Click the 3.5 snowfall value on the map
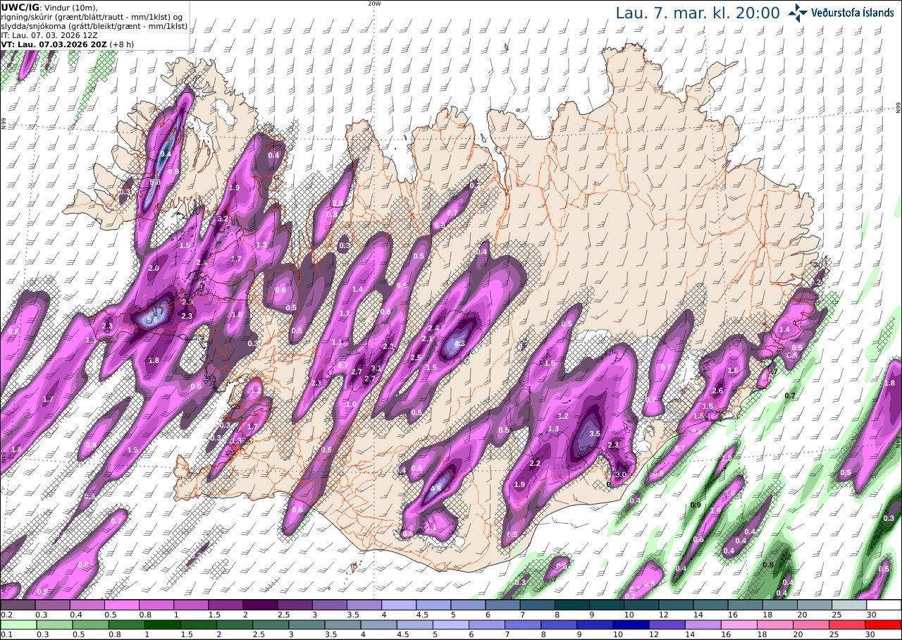 (595, 434)
